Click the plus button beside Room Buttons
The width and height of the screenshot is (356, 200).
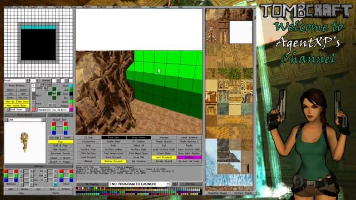(x=33, y=86)
